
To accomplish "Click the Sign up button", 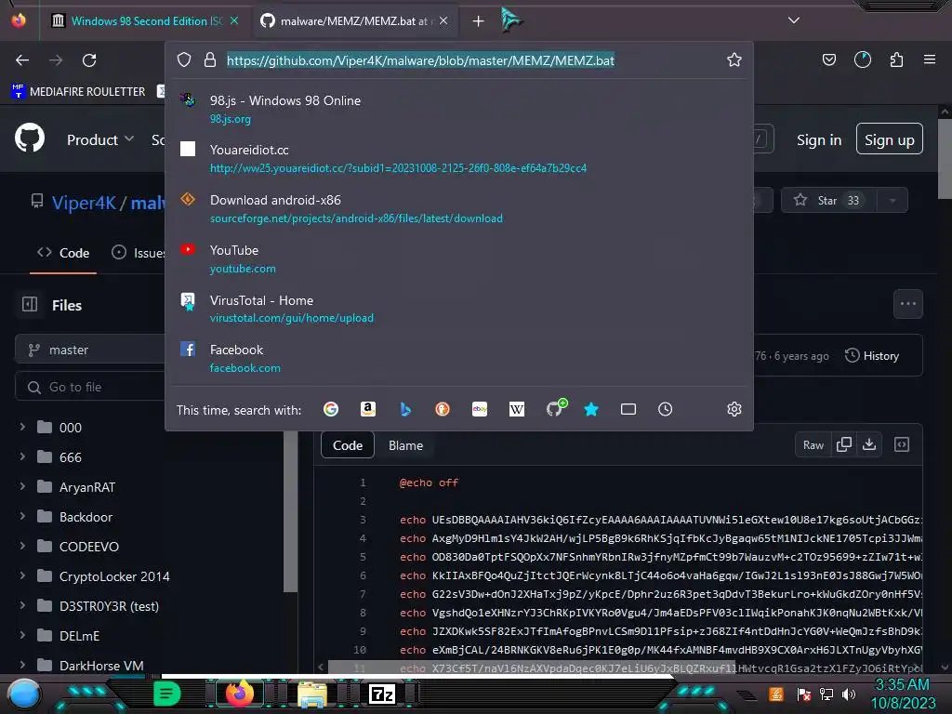I will tap(890, 139).
